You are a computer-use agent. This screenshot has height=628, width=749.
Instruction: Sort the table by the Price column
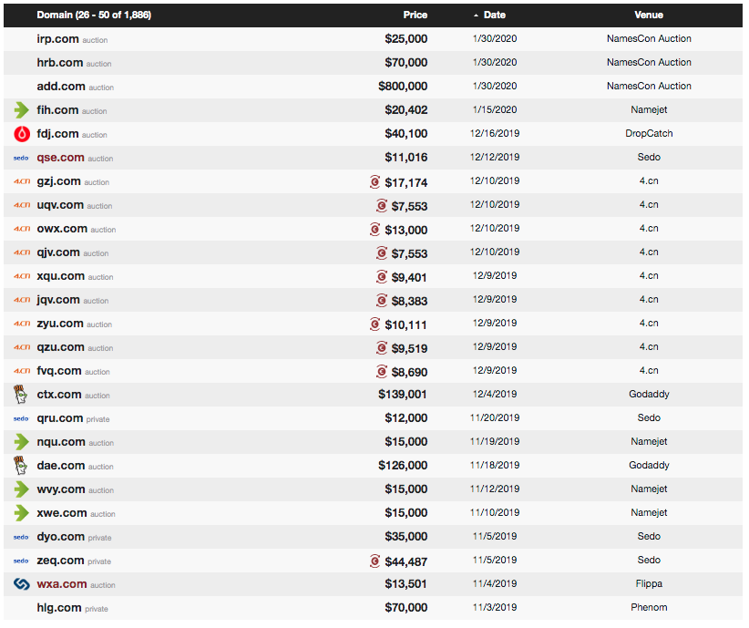click(415, 15)
